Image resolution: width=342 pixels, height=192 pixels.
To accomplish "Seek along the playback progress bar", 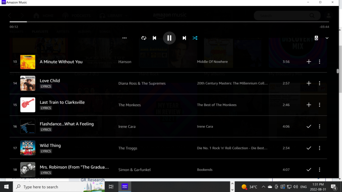I will pyautogui.click(x=169, y=22).
